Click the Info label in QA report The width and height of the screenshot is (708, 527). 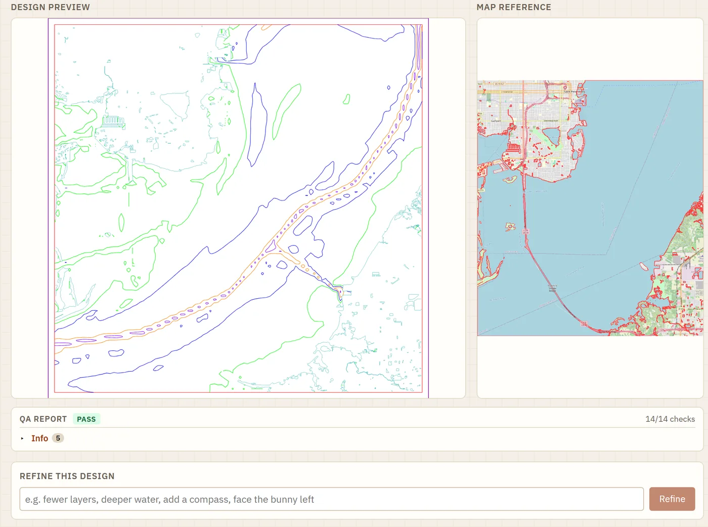click(40, 438)
